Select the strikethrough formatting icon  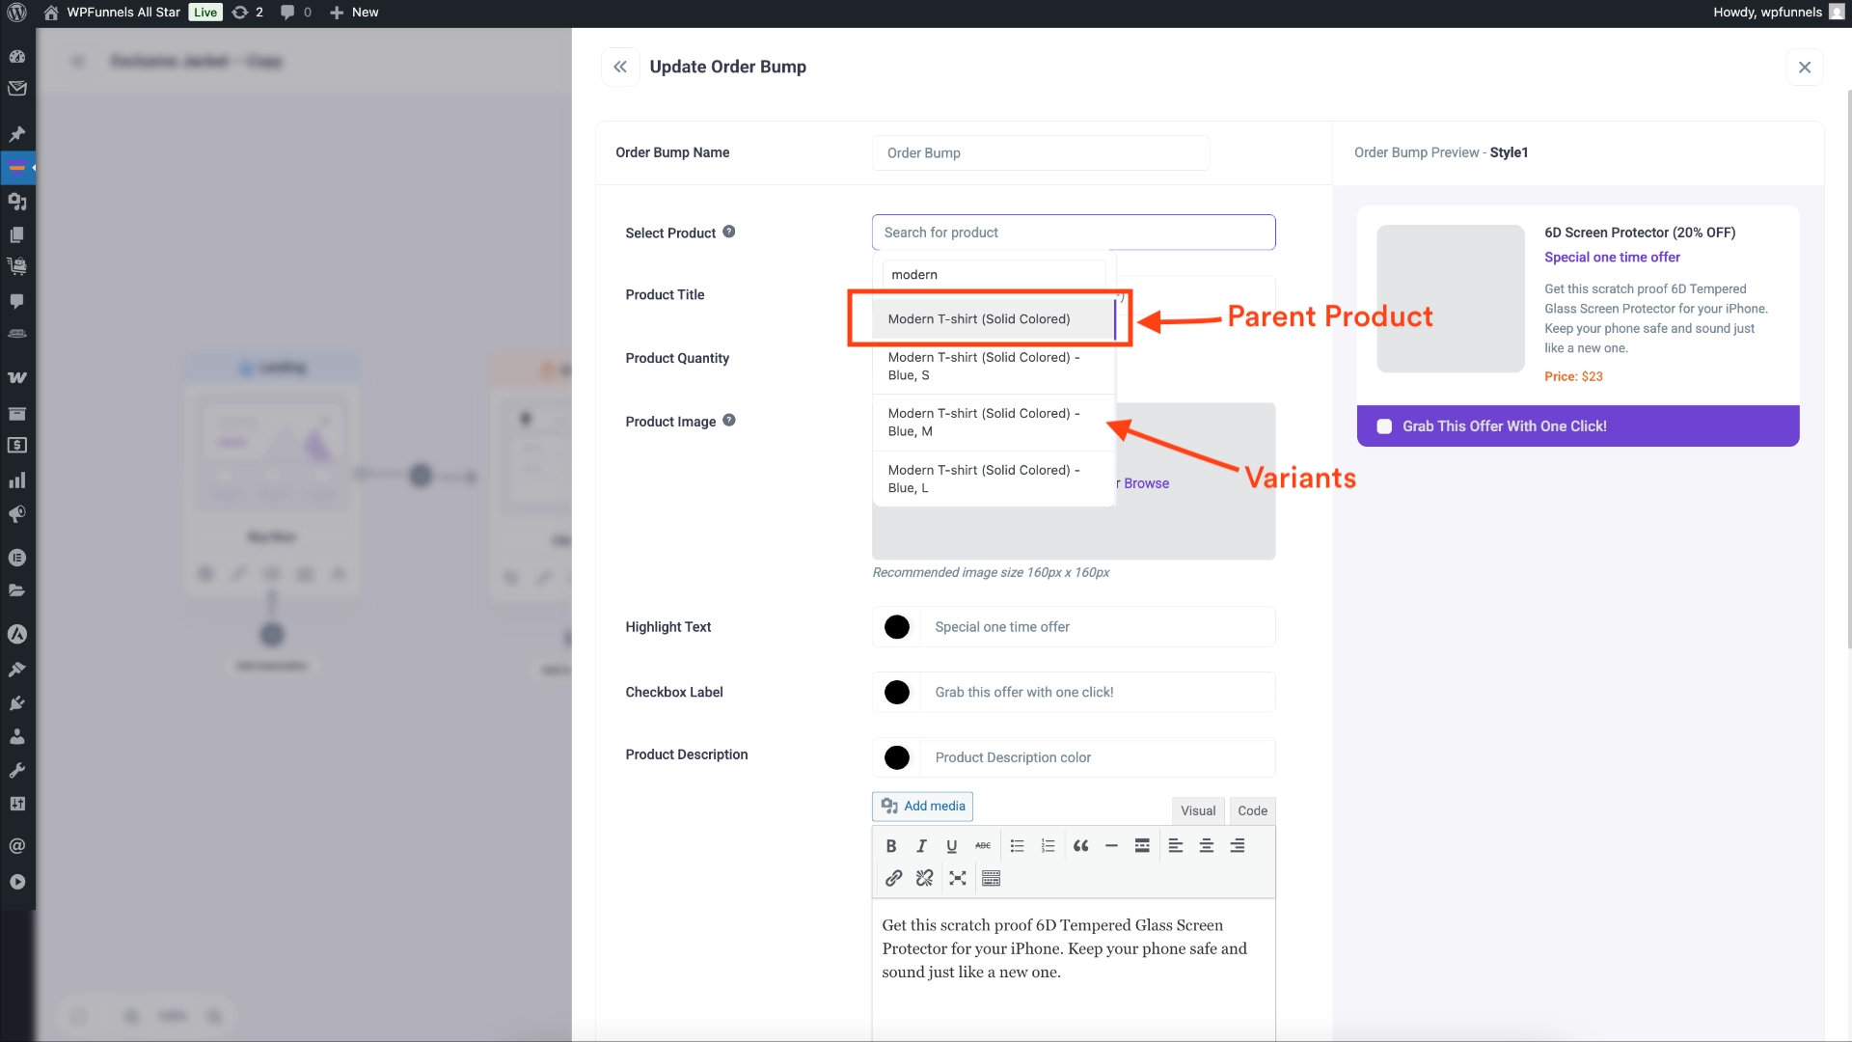[x=983, y=845]
